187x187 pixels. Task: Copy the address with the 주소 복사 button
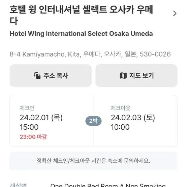pyautogui.click(x=51, y=75)
